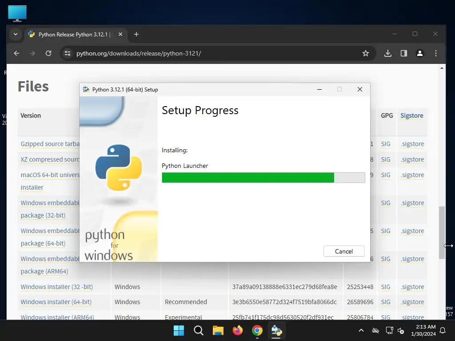The width and height of the screenshot is (455, 341).
Task: Click muted volume tray icon
Action: point(401,330)
